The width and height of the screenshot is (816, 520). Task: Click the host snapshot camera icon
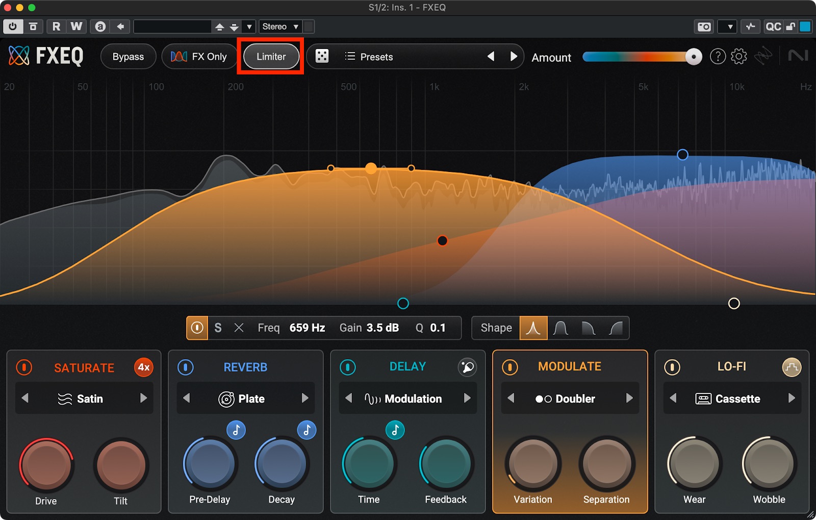click(704, 27)
